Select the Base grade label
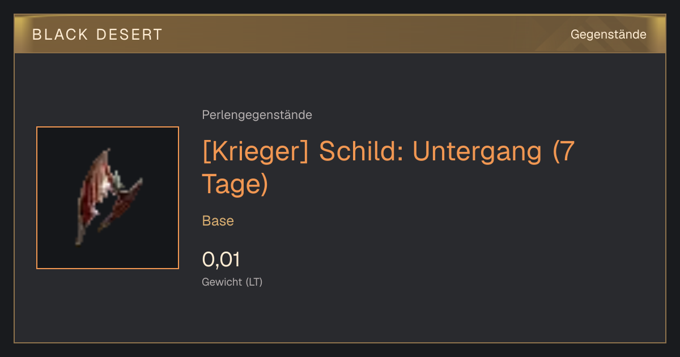 click(x=218, y=221)
